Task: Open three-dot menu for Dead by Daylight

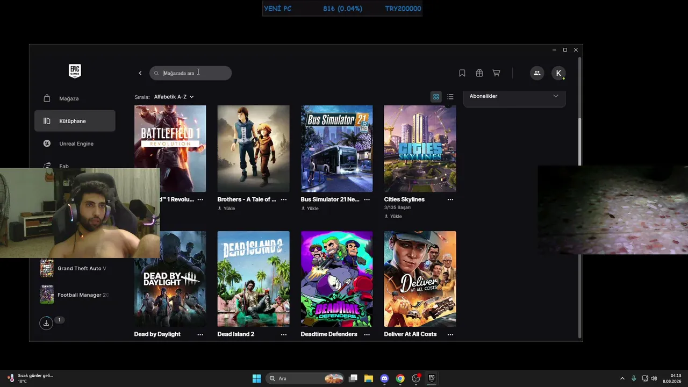Action: coord(200,334)
